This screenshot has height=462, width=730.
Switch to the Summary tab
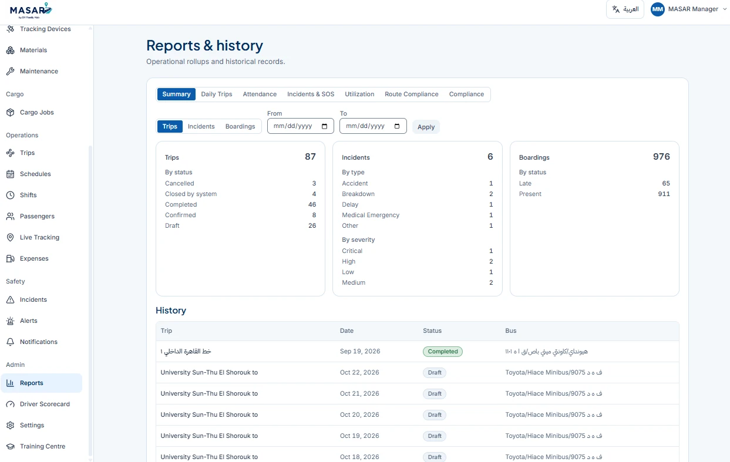[176, 94]
